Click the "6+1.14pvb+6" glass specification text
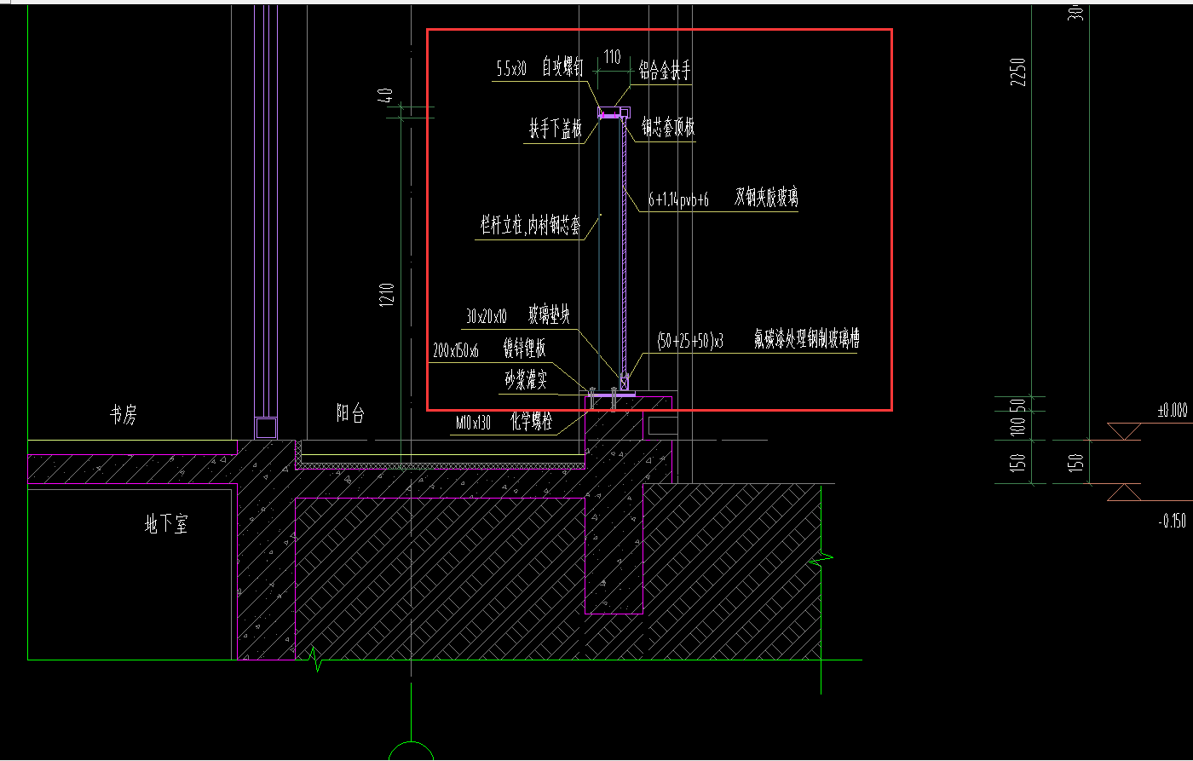Viewport: 1193px width, 761px height. click(x=678, y=200)
